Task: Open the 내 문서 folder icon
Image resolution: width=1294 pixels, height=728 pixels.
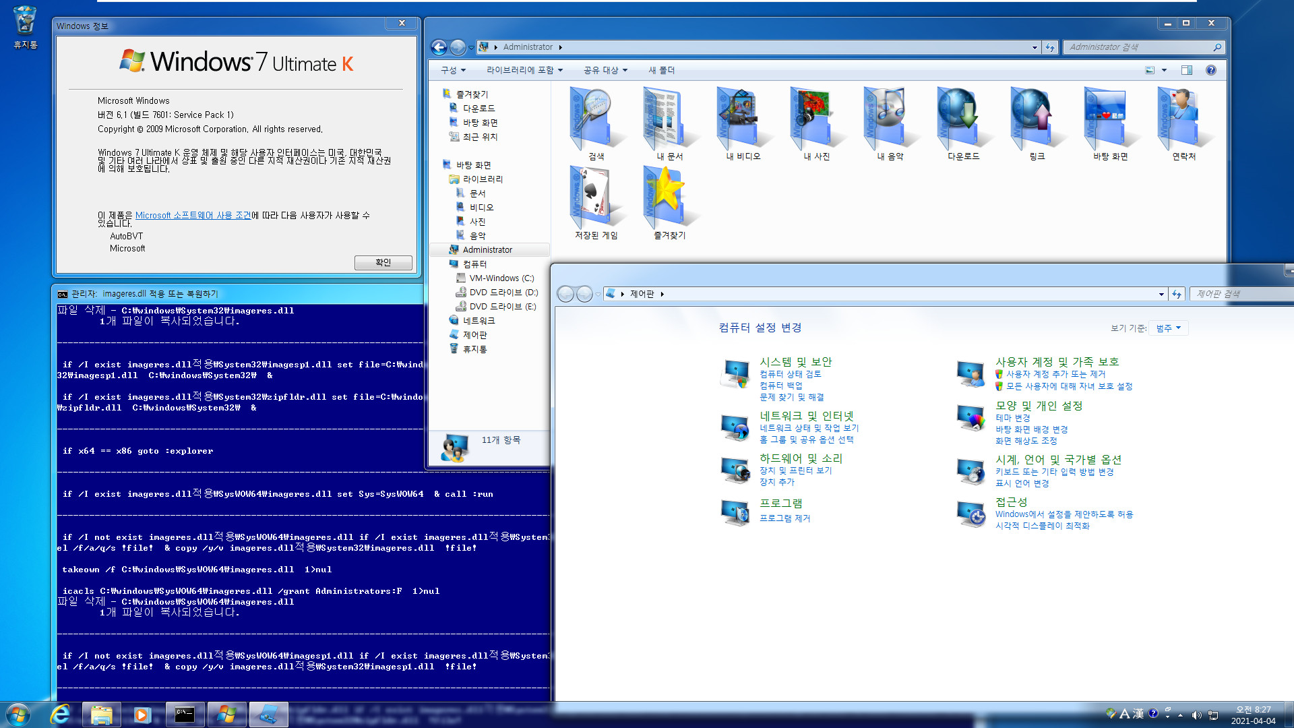Action: click(669, 124)
